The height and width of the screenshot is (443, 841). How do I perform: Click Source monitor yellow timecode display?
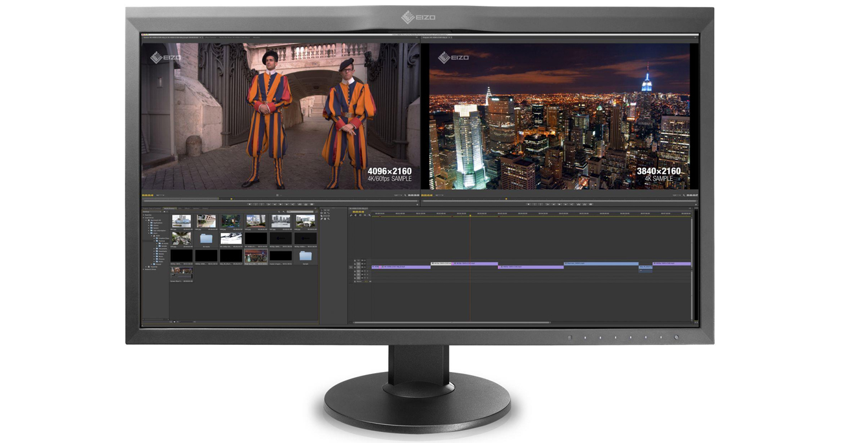(x=147, y=195)
